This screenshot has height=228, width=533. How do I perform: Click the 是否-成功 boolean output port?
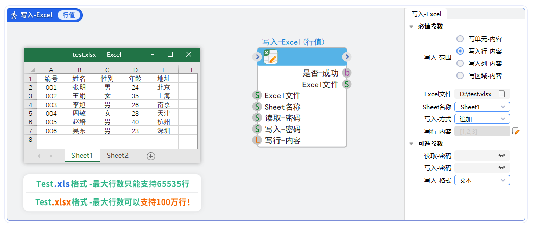tap(347, 73)
